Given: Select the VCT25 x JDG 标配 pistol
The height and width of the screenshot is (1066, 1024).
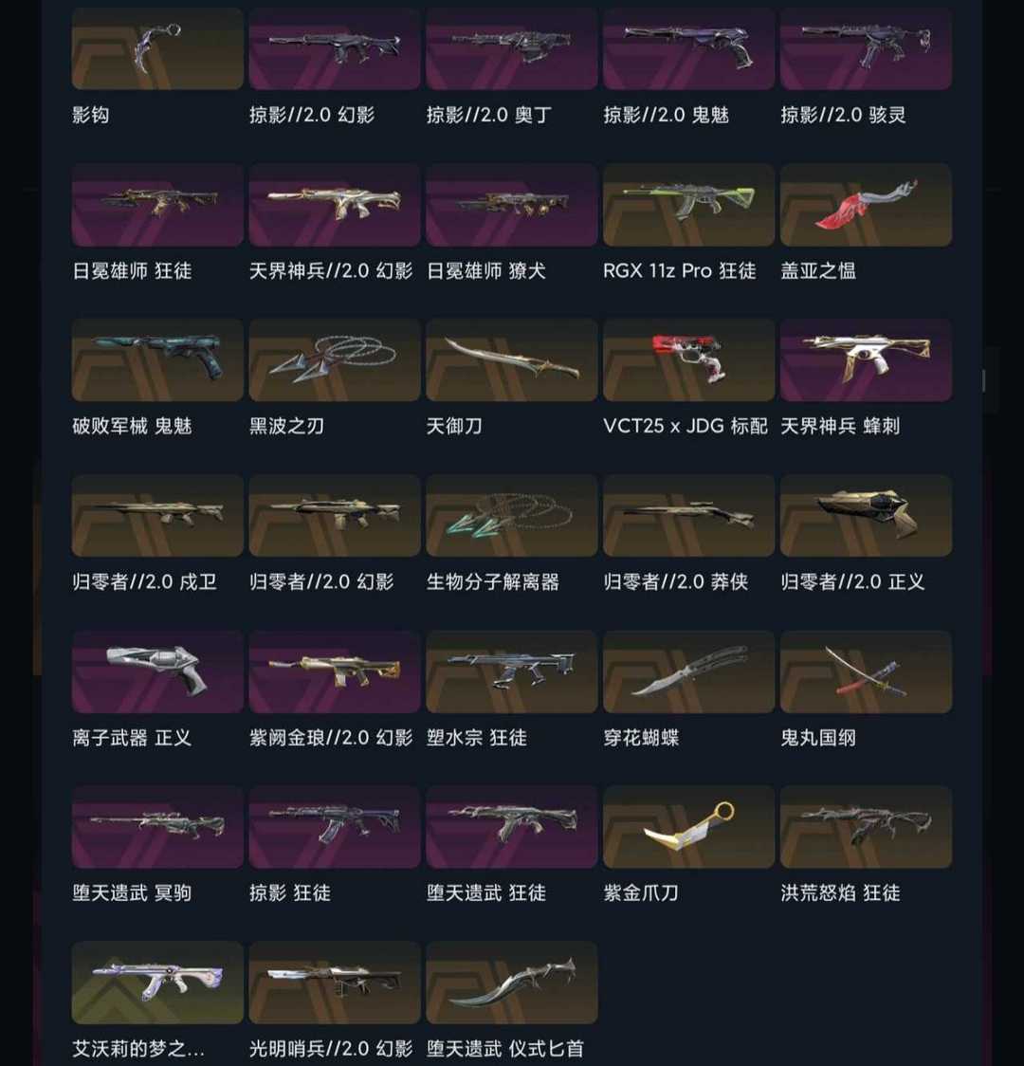Looking at the screenshot, I should click(688, 359).
